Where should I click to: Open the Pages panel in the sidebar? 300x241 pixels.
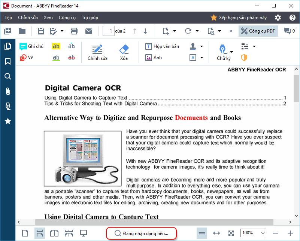[x=7, y=46]
